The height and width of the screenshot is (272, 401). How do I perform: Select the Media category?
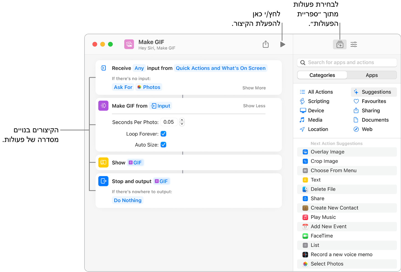(315, 120)
